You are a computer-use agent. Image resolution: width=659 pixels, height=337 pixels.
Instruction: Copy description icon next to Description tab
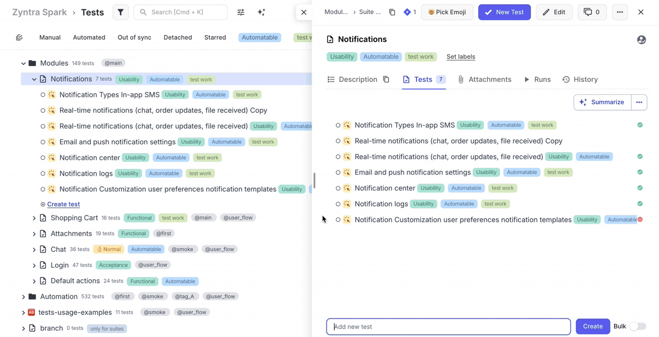386,79
